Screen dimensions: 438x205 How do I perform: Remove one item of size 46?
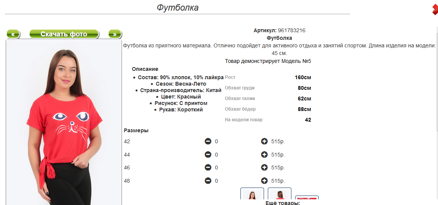[x=208, y=167]
